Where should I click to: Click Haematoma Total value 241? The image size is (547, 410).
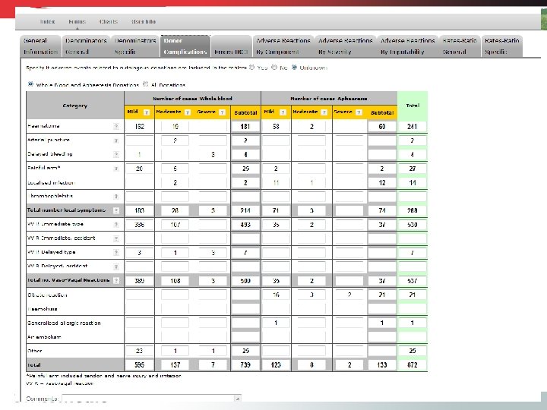tap(413, 127)
